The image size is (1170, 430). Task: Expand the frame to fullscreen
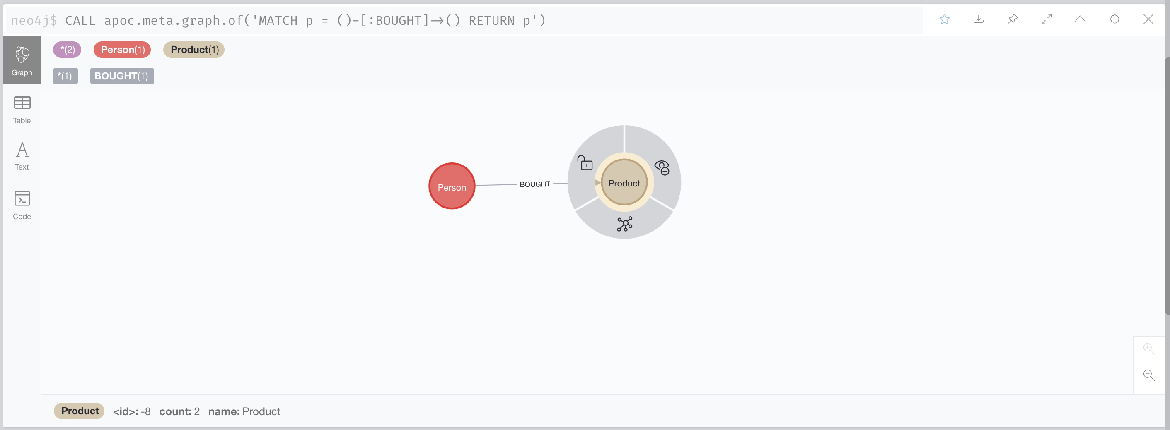click(x=1046, y=19)
